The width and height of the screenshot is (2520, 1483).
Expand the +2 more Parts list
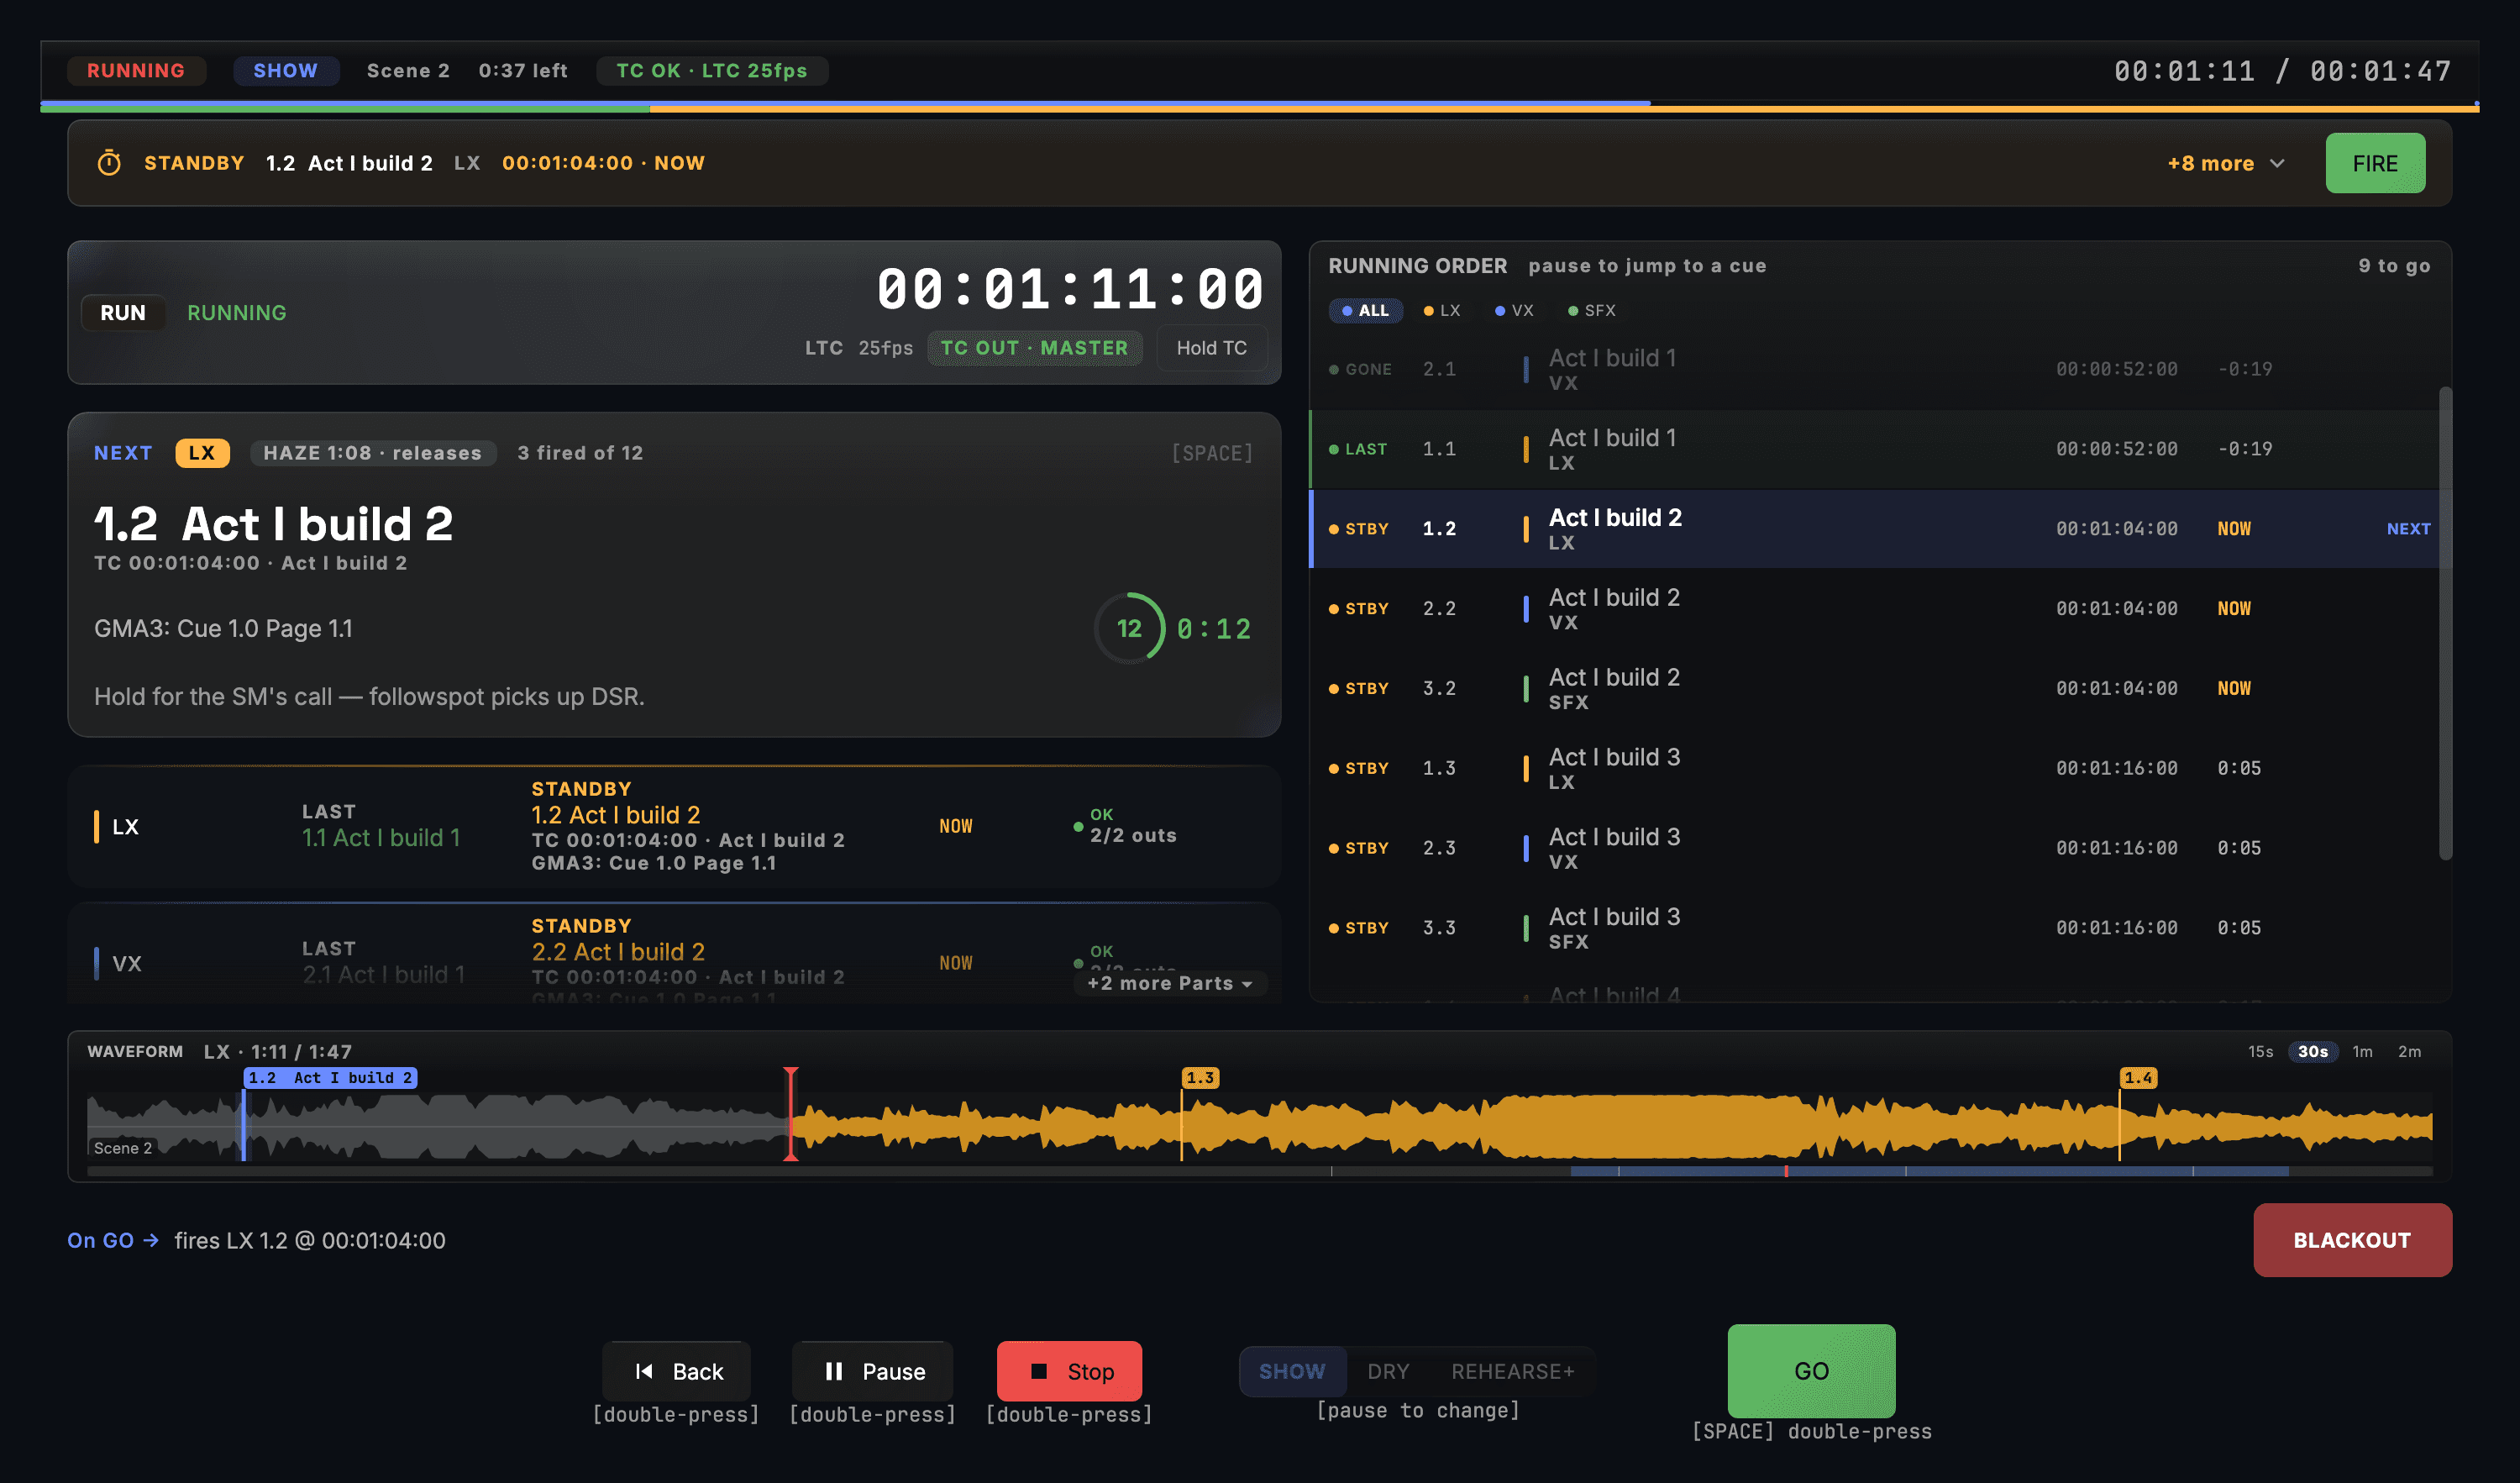click(1170, 984)
